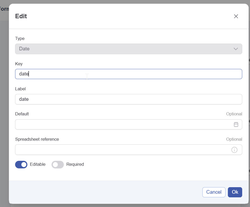
Task: Expand the Type dropdown chevron arrow
Action: pyautogui.click(x=236, y=49)
